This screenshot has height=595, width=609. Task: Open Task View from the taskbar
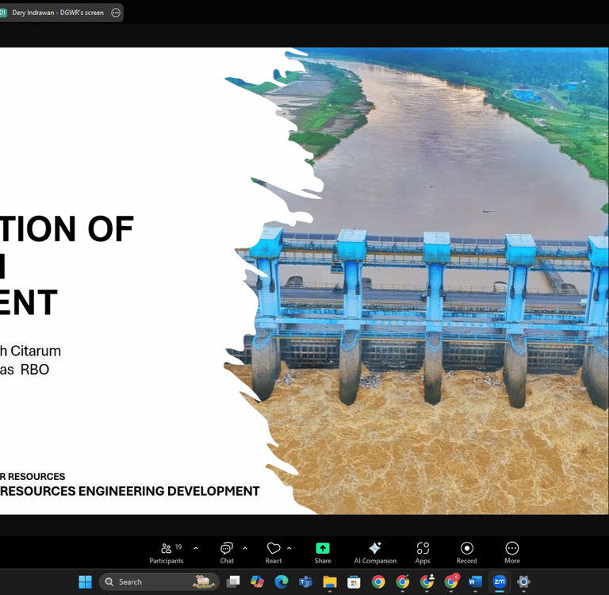coord(233,582)
